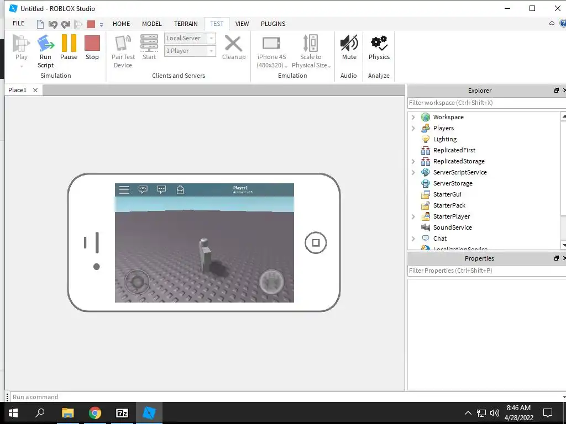Image resolution: width=566 pixels, height=424 pixels.
Task: Select StarterPack in the Explorer
Action: (x=449, y=205)
